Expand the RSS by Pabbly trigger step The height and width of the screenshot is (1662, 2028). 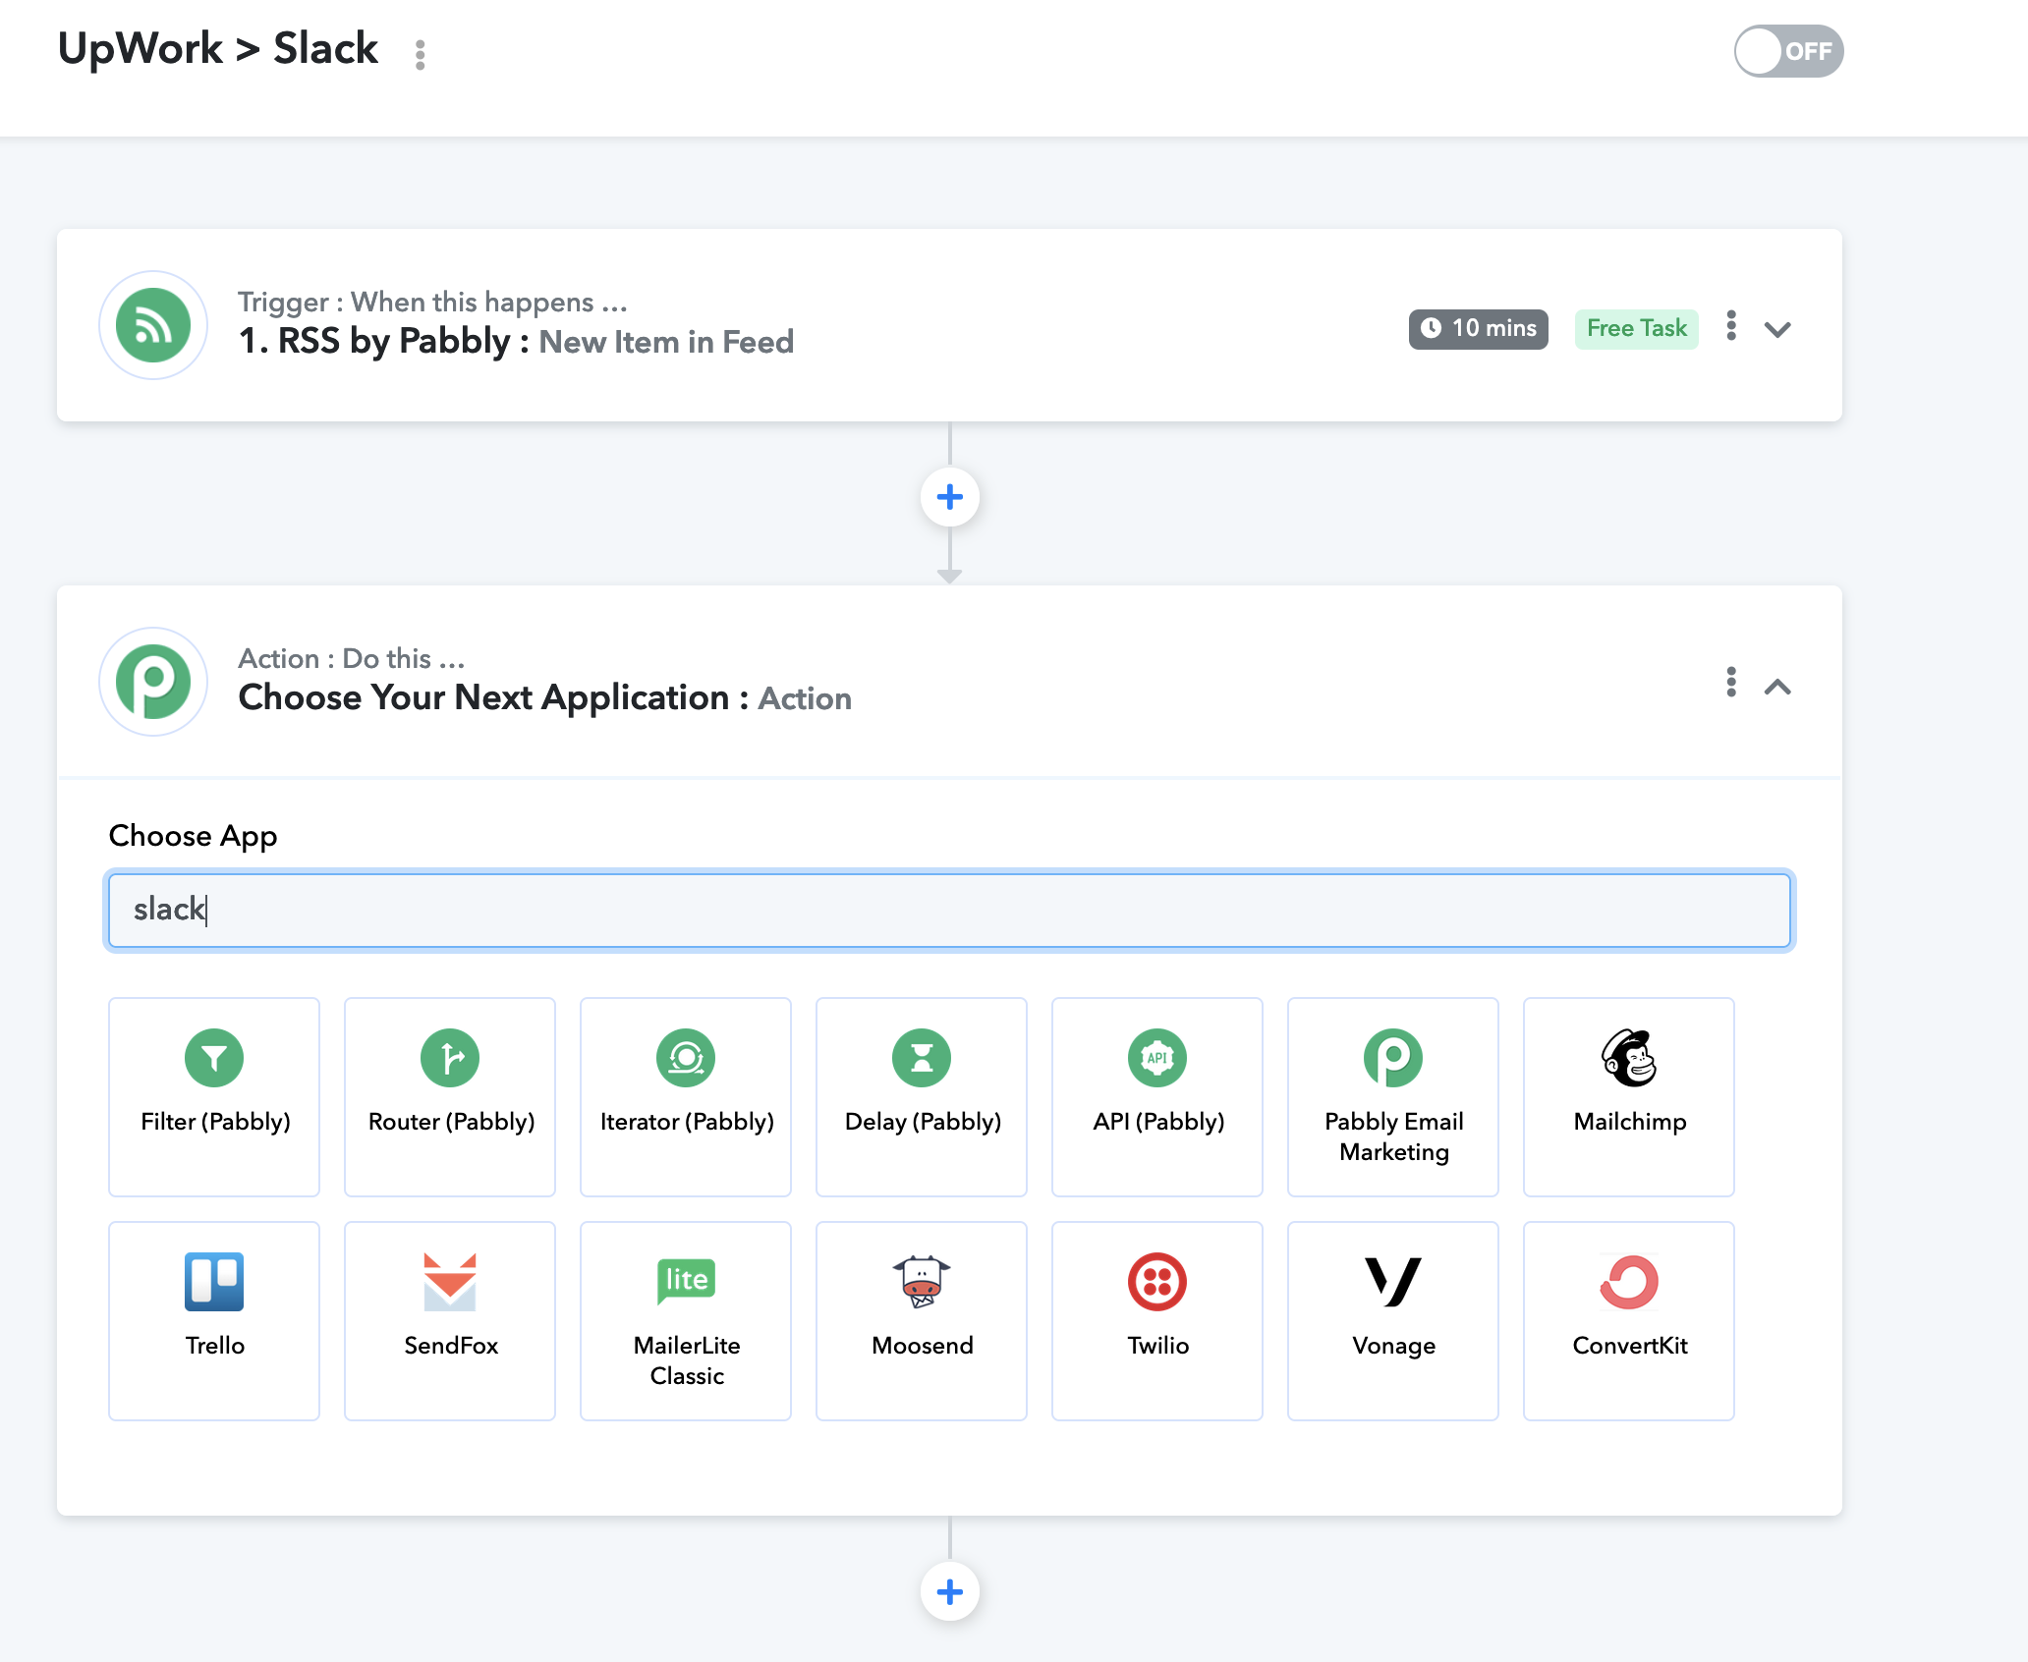pos(1777,329)
